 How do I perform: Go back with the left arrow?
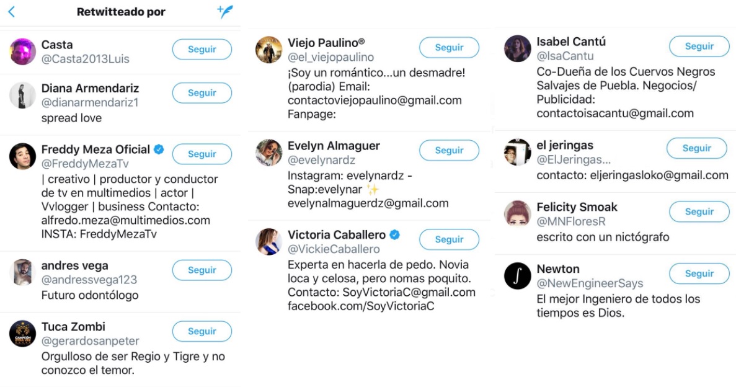point(12,12)
